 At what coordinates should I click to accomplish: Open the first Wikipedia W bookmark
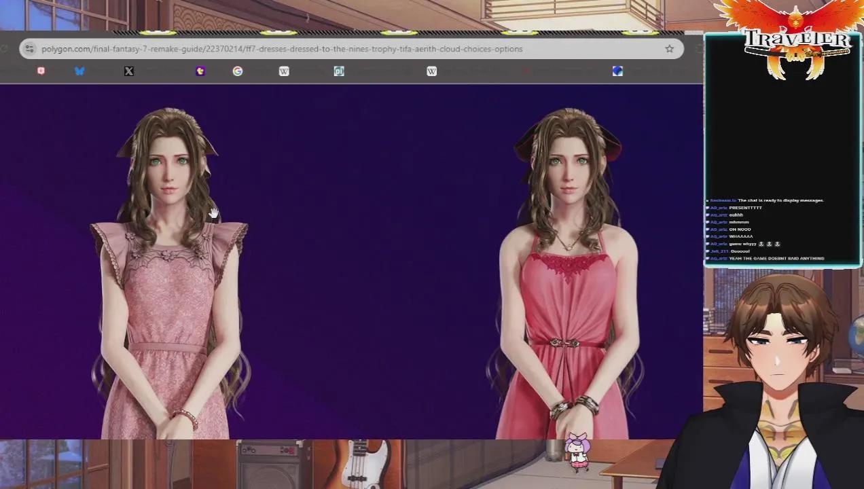[x=284, y=71]
